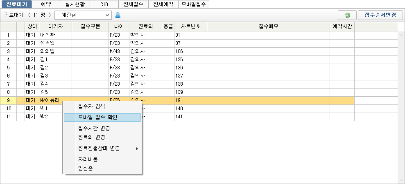The width and height of the screenshot is (405, 184).
Task: Click the scrollbar down arrow
Action: tap(401, 180)
